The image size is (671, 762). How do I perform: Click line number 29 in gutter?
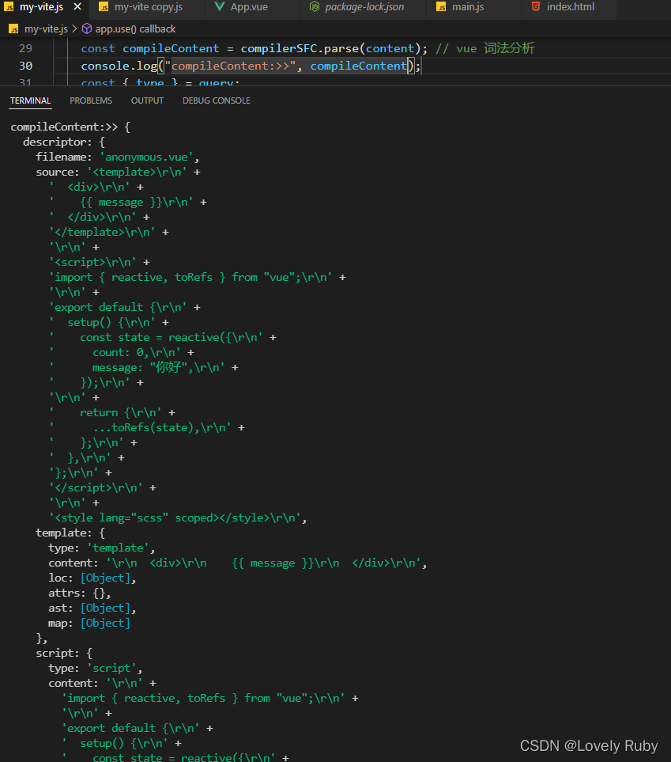25,48
